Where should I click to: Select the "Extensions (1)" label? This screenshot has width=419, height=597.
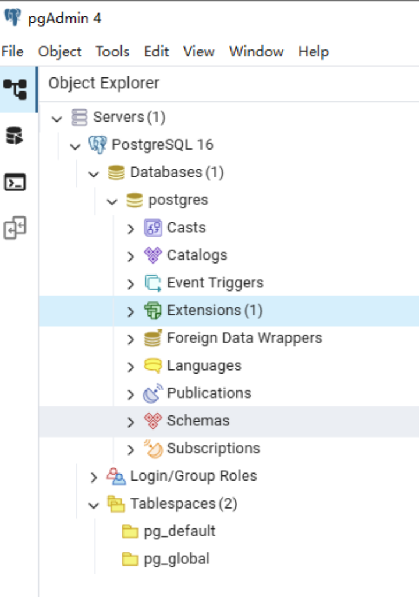pos(215,311)
